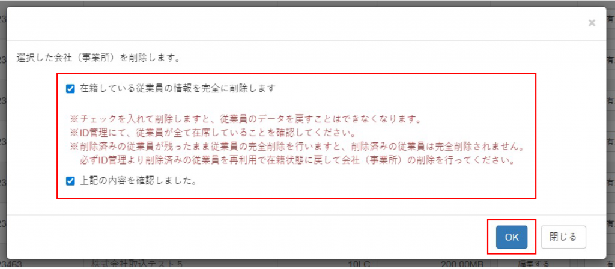Click the X icon to dismiss dialog

tap(592, 23)
